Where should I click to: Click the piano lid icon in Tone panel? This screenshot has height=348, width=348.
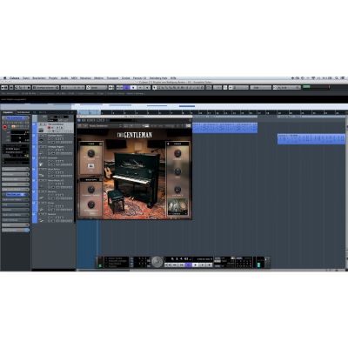tap(90, 166)
